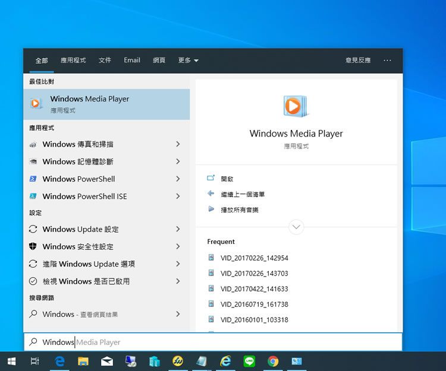This screenshot has height=371, width=446.
Task: Launch Google Chrome from the taskbar
Action: pyautogui.click(x=273, y=361)
